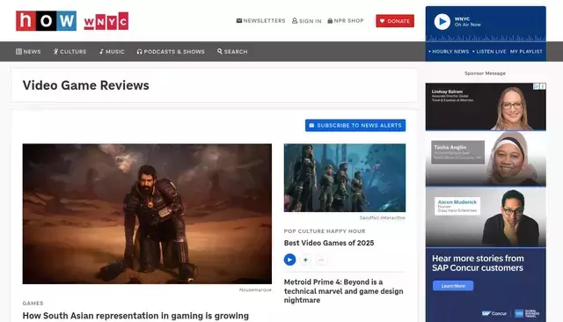Open My Playlist in player bar

coord(526,52)
